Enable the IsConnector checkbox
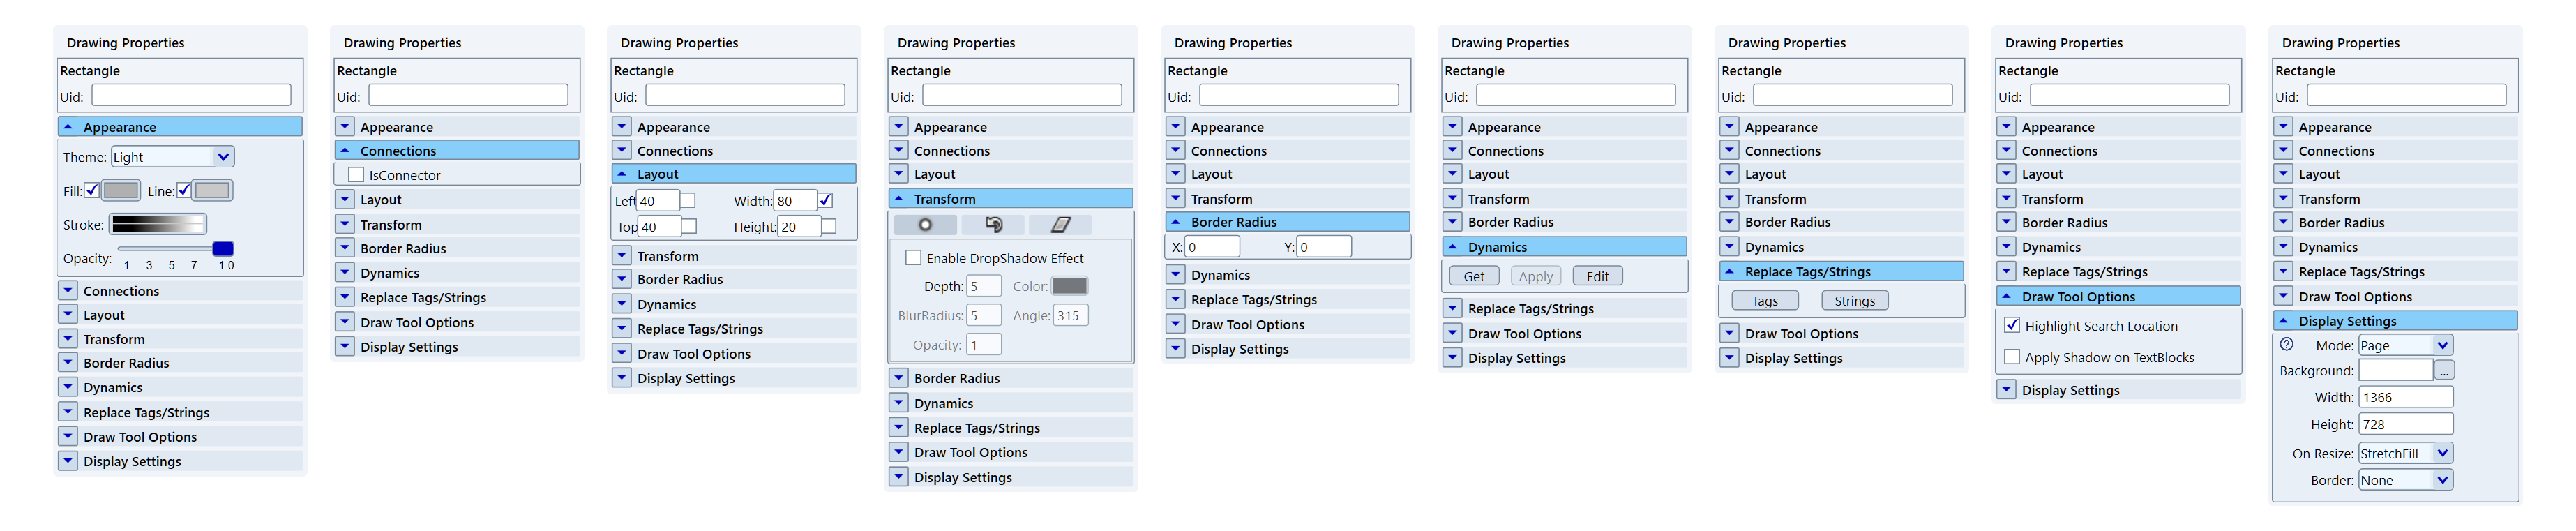 [x=356, y=175]
